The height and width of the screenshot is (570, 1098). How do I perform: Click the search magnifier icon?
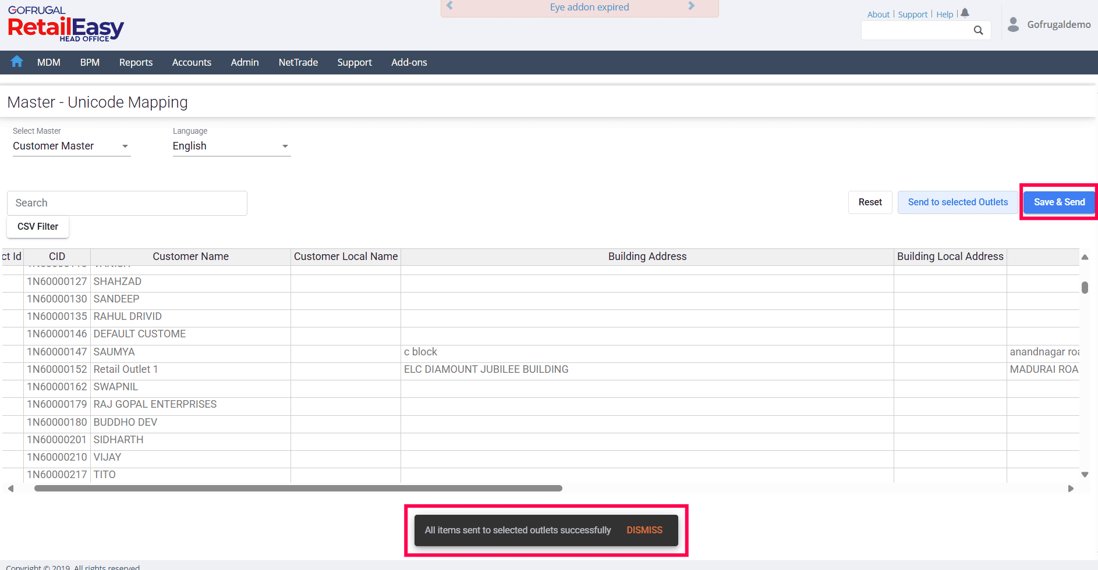[x=978, y=30]
